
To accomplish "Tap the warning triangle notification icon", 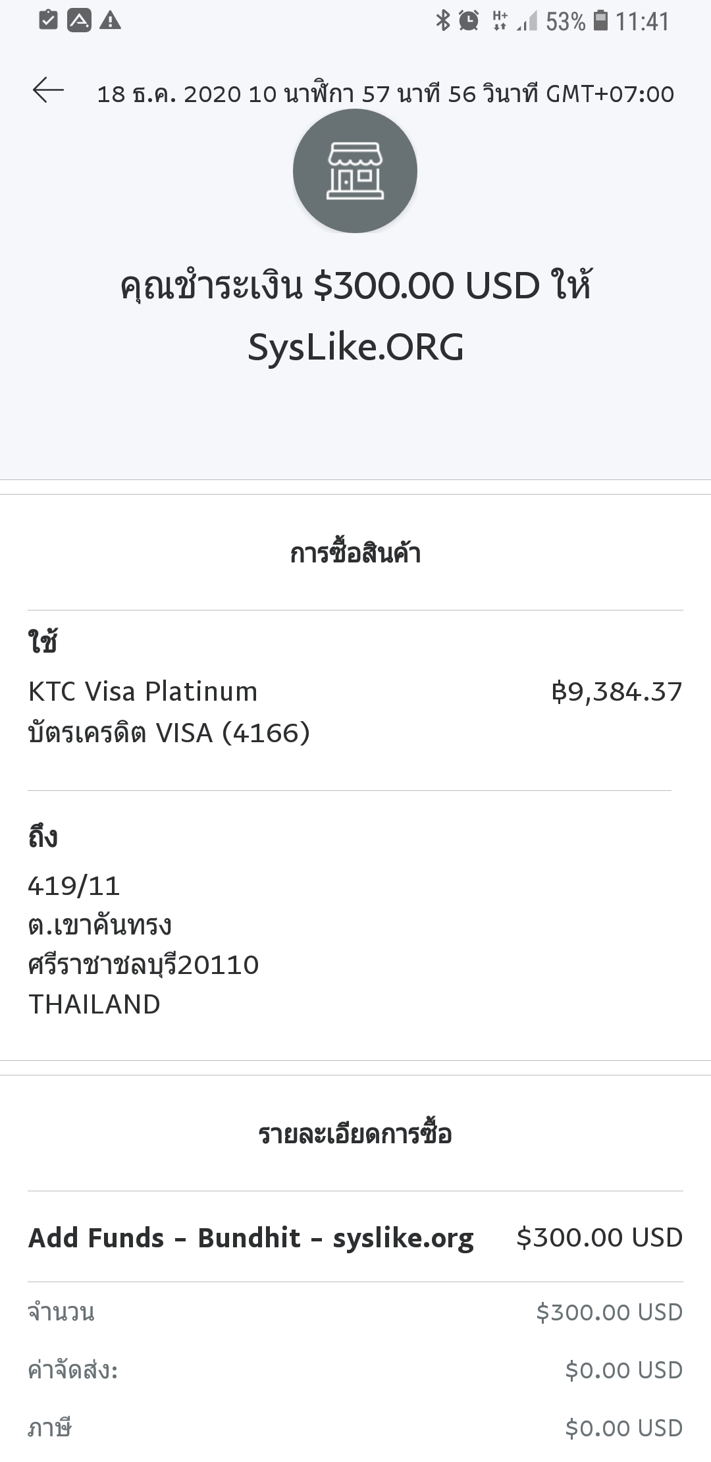I will pyautogui.click(x=110, y=21).
